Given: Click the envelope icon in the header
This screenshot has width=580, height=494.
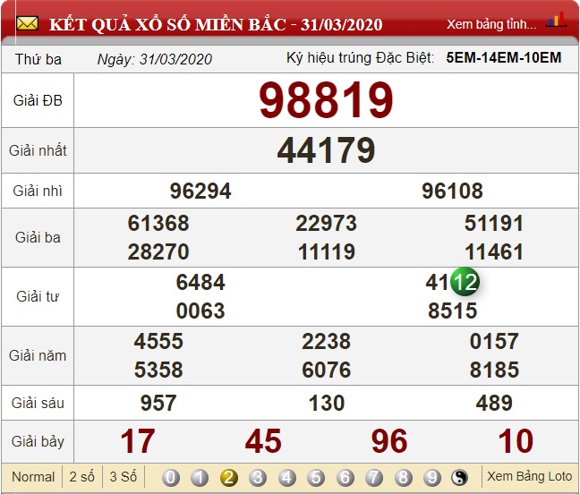Looking at the screenshot, I should point(27,23).
